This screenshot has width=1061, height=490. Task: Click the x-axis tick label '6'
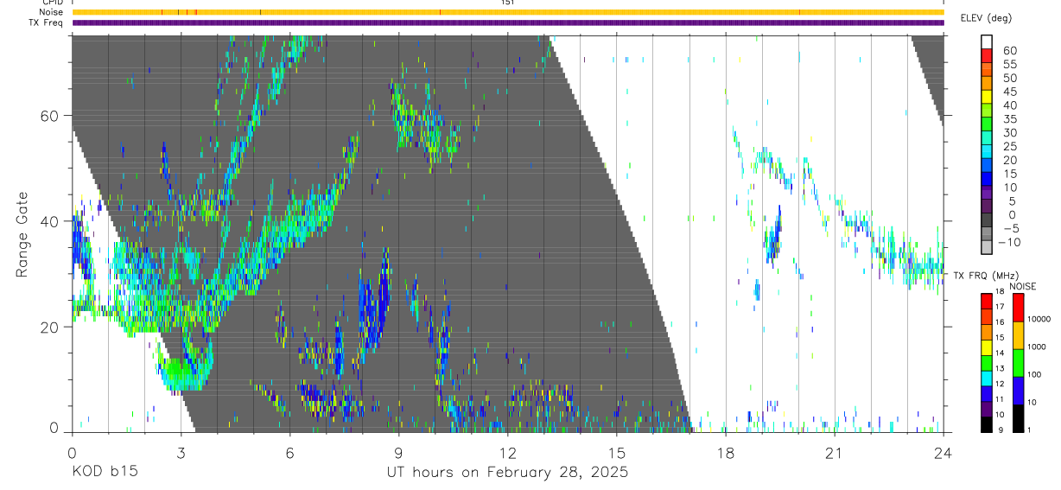(289, 452)
